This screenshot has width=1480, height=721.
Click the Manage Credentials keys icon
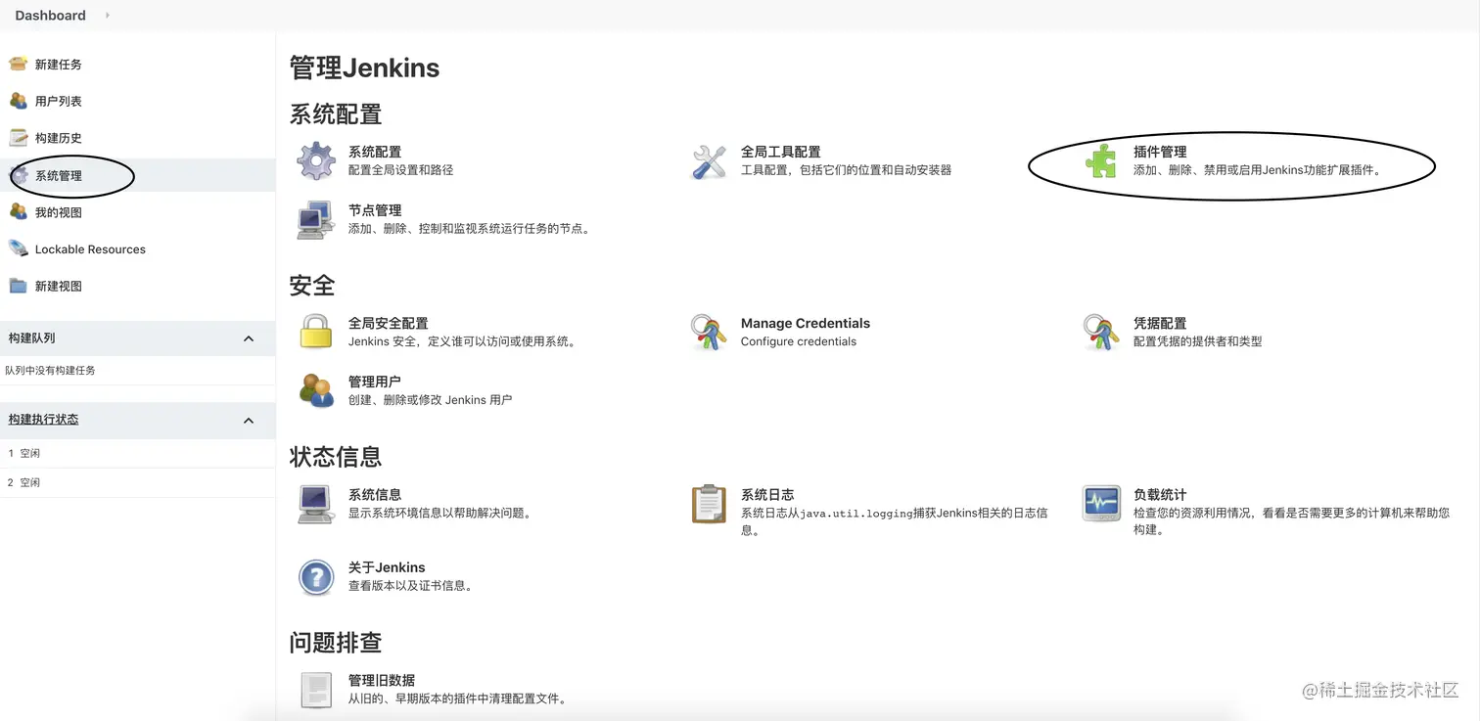[x=709, y=333]
